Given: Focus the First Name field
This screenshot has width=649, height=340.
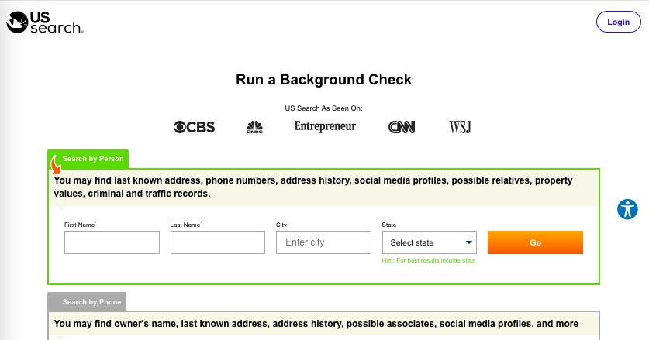Looking at the screenshot, I should (112, 242).
